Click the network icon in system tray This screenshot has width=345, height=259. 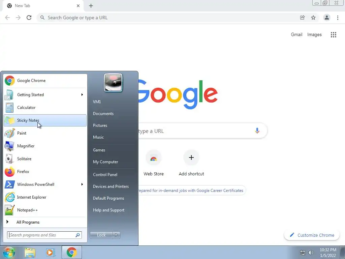click(303, 253)
